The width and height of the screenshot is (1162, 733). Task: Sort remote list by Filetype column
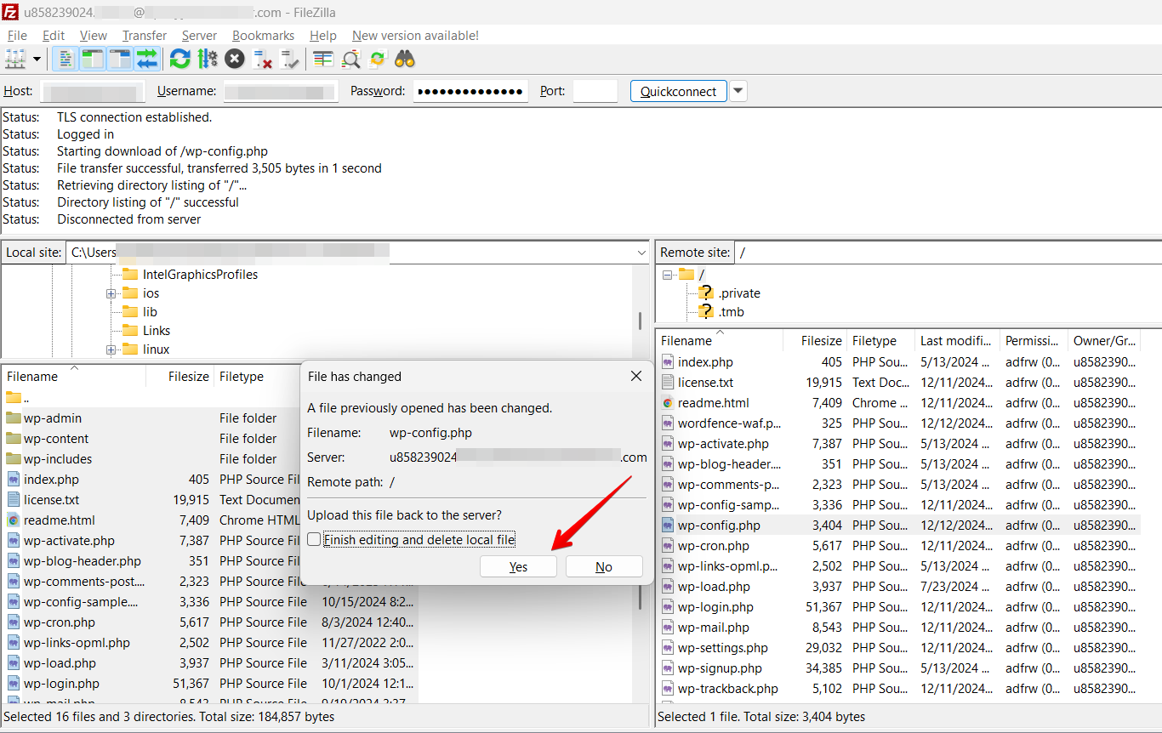click(880, 341)
